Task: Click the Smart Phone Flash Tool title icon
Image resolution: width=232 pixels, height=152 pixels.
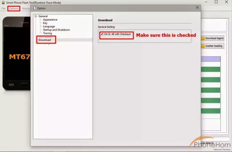Action: [x=3, y=2]
